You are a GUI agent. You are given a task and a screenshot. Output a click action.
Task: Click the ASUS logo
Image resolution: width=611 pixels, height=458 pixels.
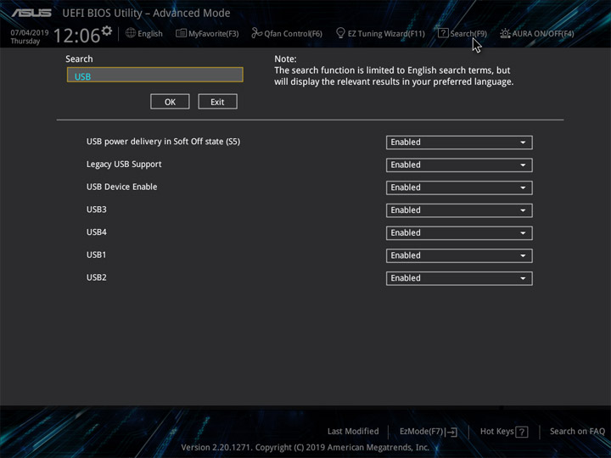(31, 14)
